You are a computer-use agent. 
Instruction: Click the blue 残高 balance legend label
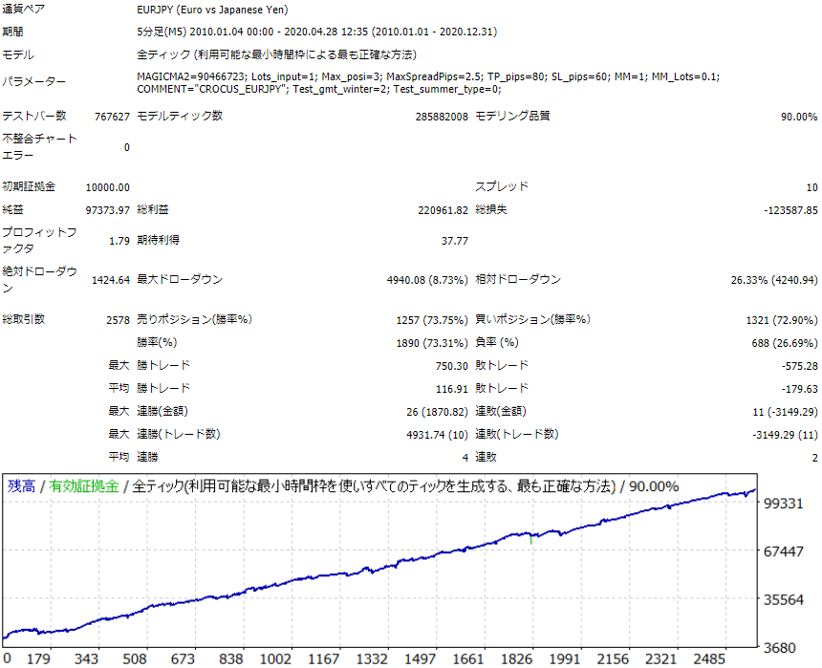pyautogui.click(x=21, y=486)
